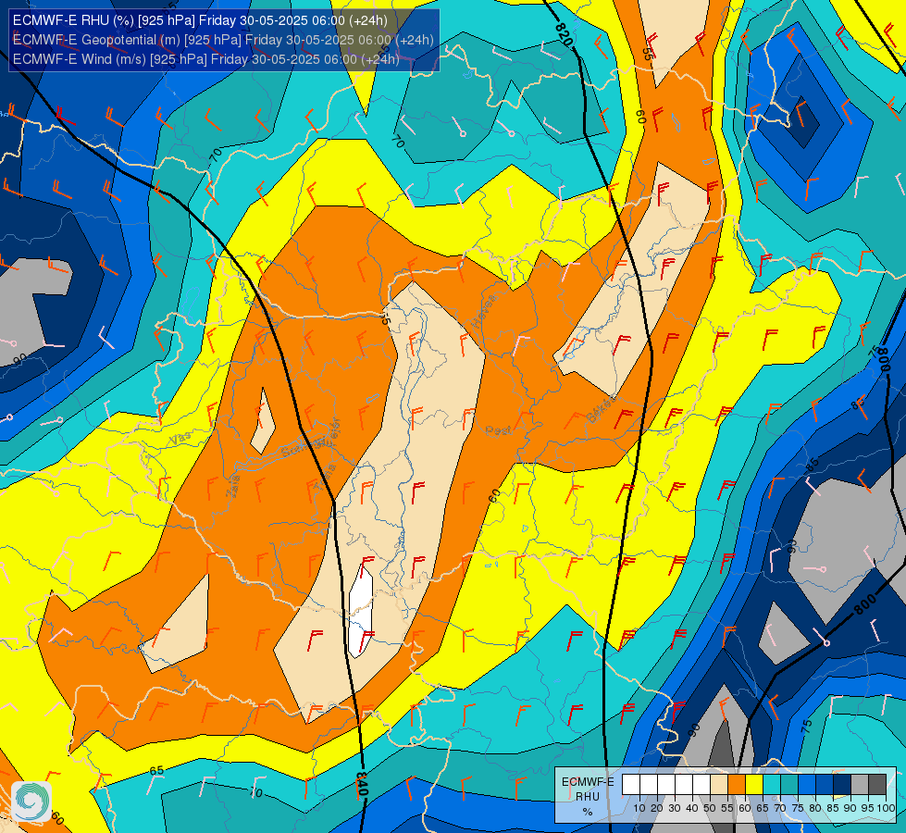Pick the yellow 60-65% legend swatch
Viewport: 906px width, 833px height.
(x=754, y=785)
